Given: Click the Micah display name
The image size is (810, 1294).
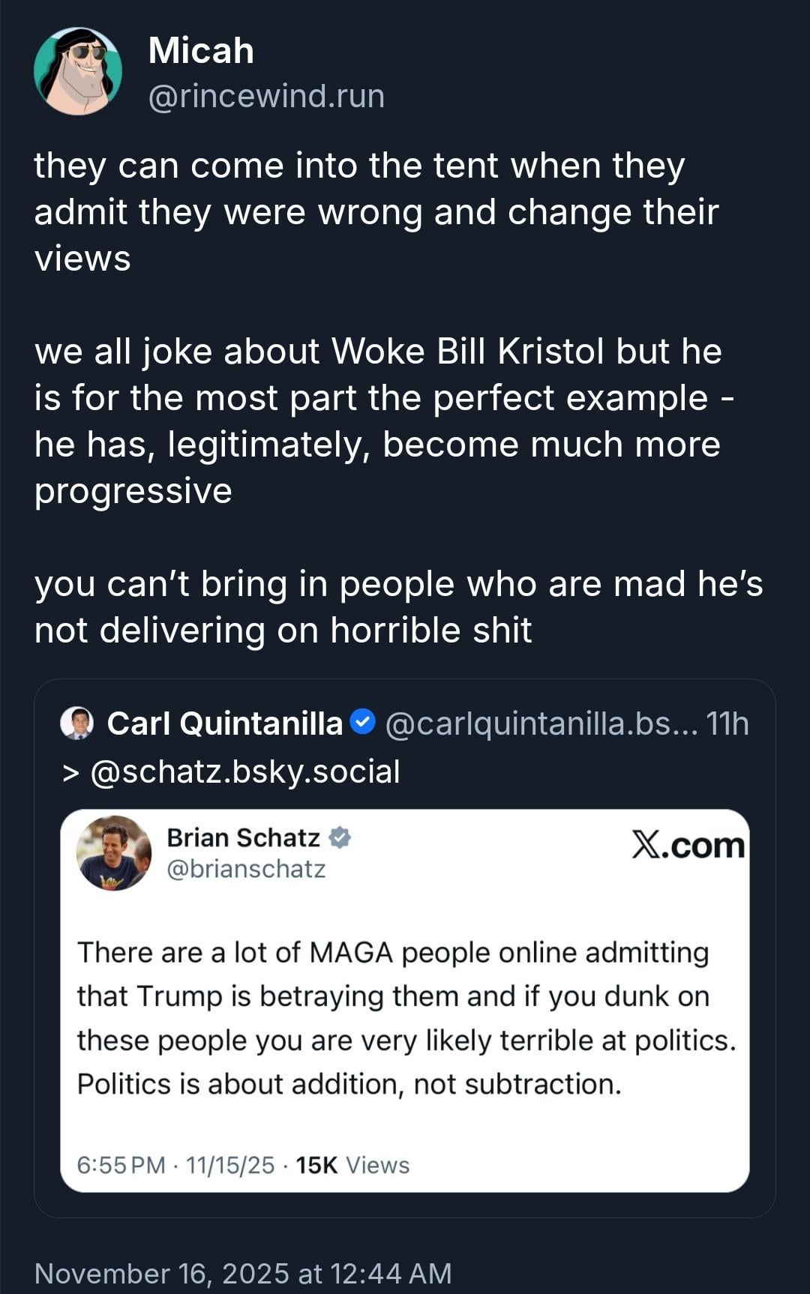Looking at the screenshot, I should click(x=201, y=51).
